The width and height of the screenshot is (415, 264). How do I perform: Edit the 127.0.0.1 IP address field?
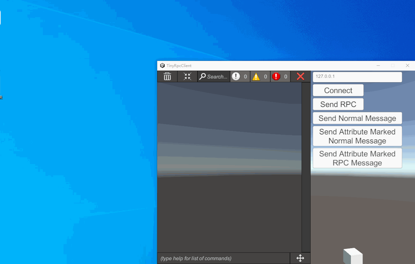(x=357, y=77)
